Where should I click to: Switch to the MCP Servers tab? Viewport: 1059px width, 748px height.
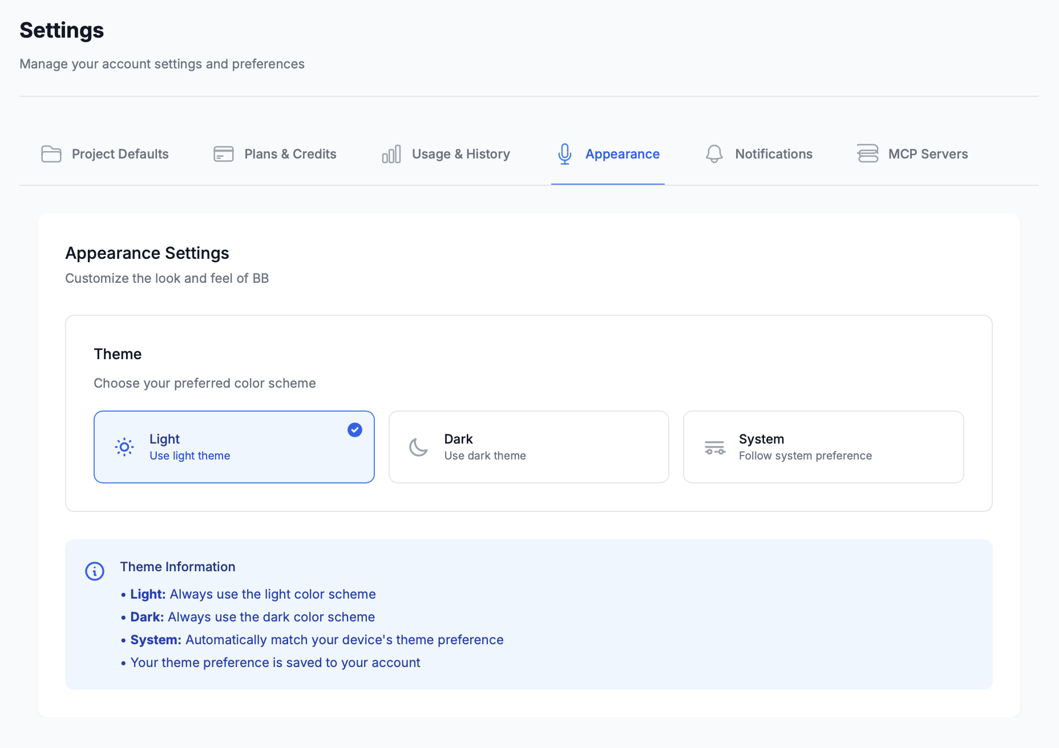pos(928,154)
